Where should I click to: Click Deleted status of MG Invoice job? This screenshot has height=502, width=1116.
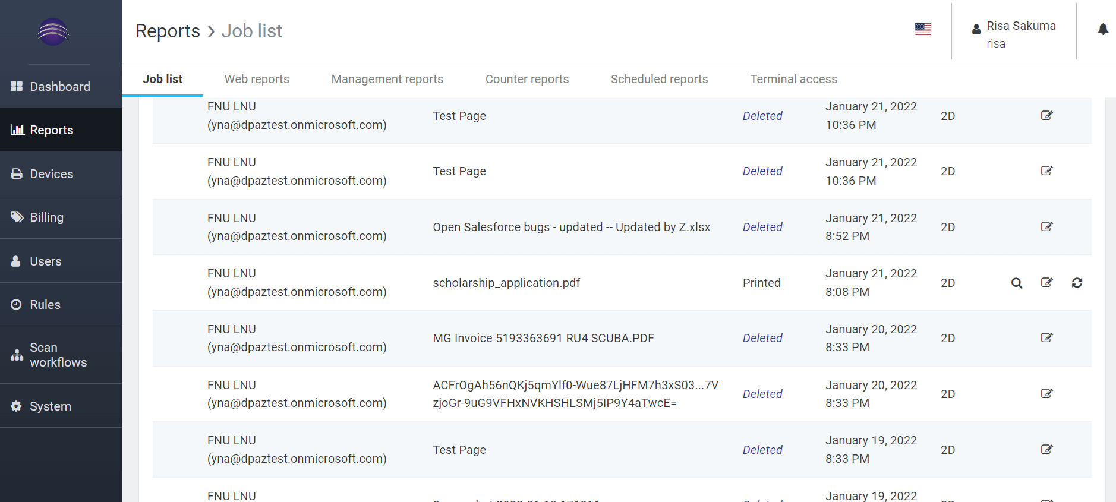[762, 338]
